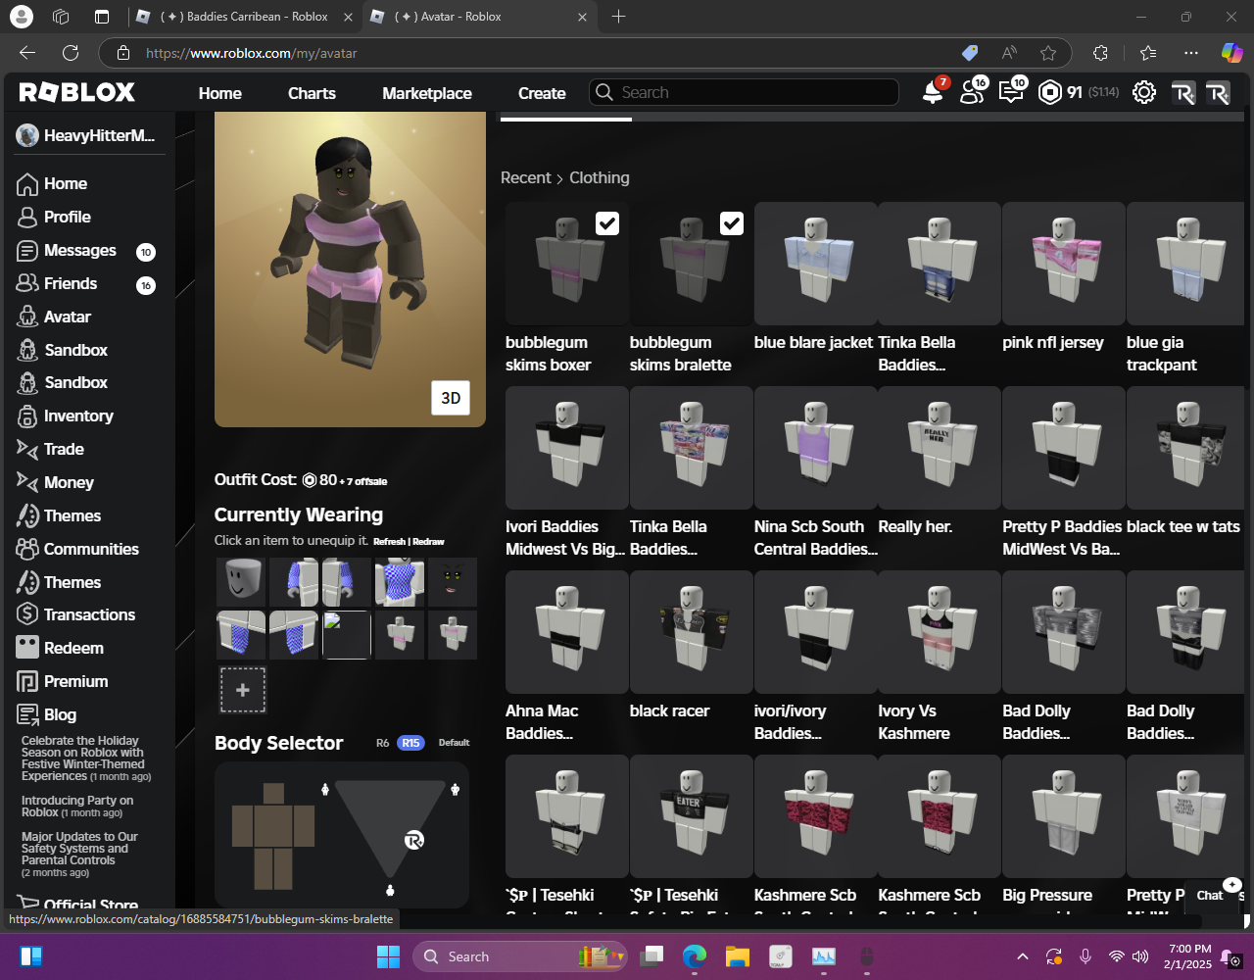Image resolution: width=1254 pixels, height=980 pixels.
Task: Open Marketplace in the top navigation
Action: click(427, 93)
